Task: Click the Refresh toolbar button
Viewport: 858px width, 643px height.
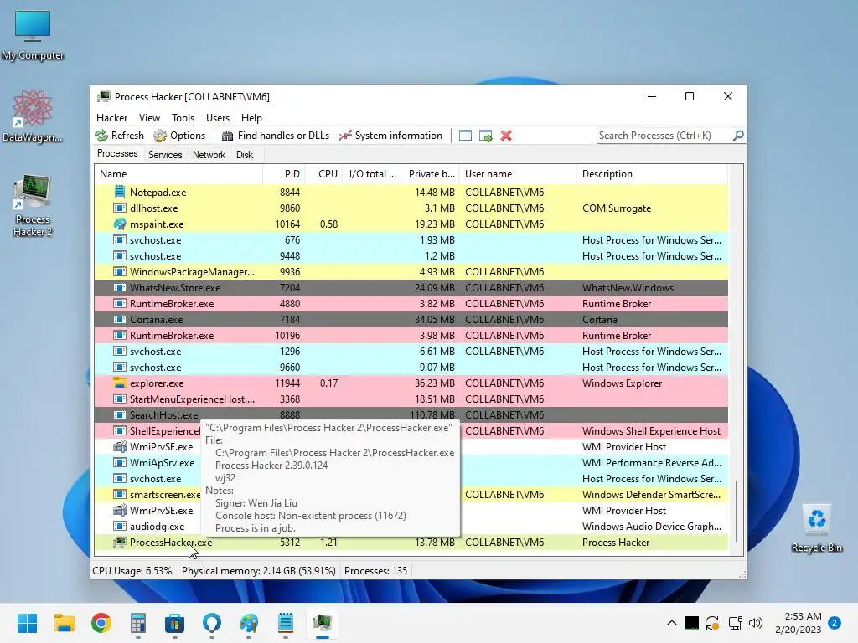Action: [x=120, y=136]
